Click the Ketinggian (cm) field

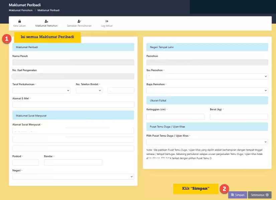[x=175, y=117]
